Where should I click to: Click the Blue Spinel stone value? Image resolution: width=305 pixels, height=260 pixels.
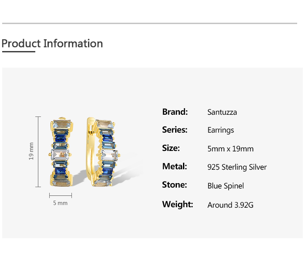point(225,186)
